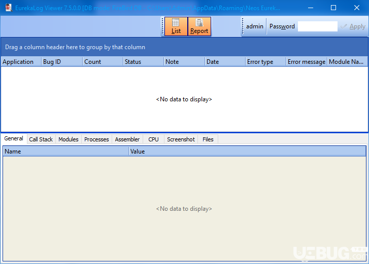This screenshot has width=369, height=264.
Task: Click the Name column header
Action: 66,152
